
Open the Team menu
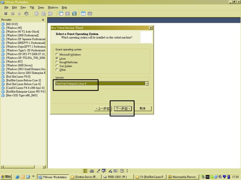[x=41, y=7]
